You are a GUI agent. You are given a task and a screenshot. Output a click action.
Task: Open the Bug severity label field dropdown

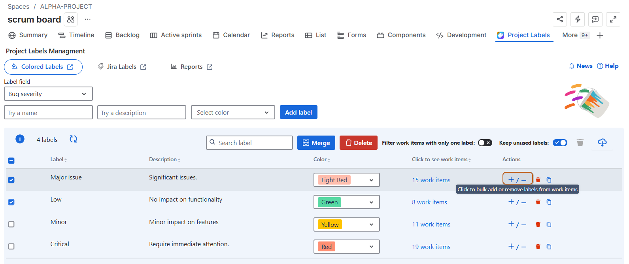[48, 94]
